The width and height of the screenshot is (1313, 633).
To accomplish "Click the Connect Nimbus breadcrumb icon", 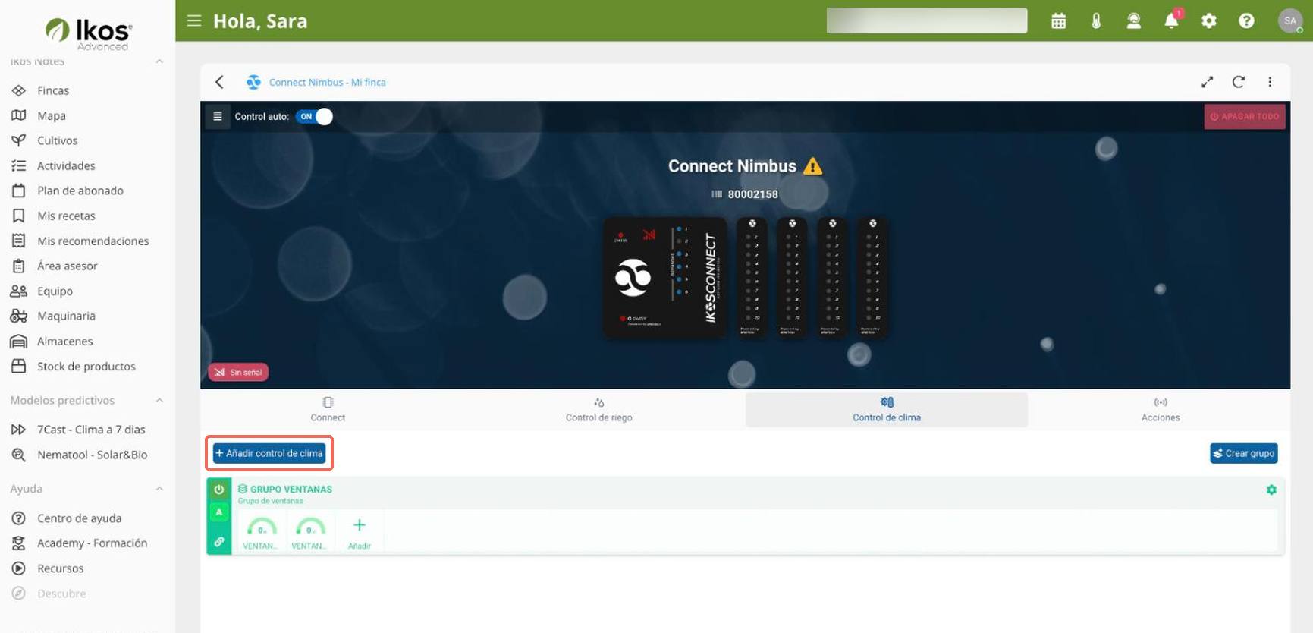I will (253, 82).
